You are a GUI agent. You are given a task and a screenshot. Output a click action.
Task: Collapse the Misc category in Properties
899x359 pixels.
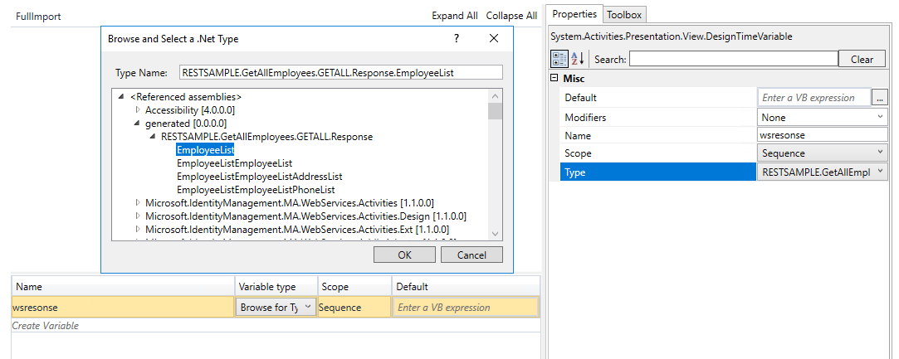tap(555, 79)
